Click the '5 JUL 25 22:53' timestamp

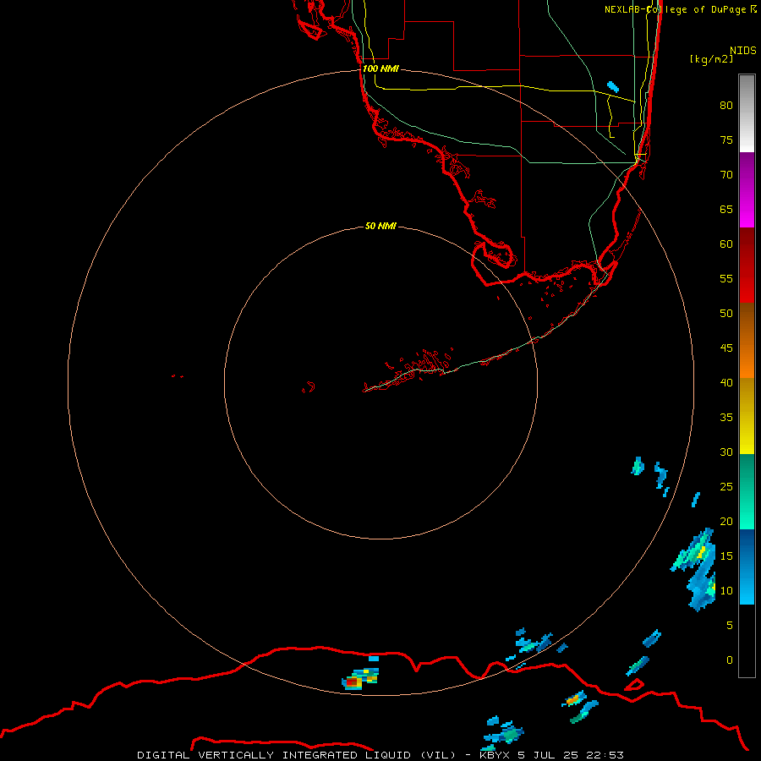570,755
